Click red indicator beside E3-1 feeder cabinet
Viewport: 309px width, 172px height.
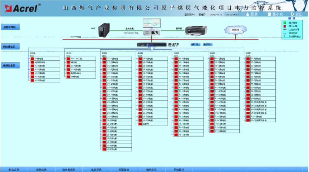[248, 59]
